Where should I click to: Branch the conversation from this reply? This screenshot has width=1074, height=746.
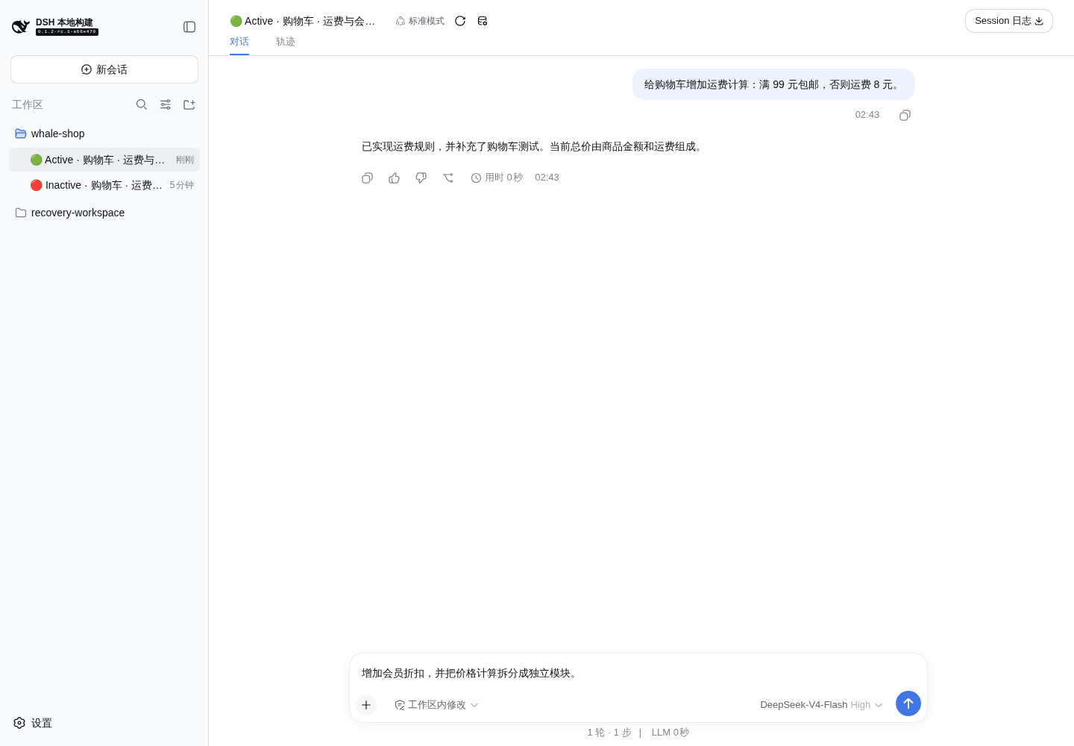point(447,178)
